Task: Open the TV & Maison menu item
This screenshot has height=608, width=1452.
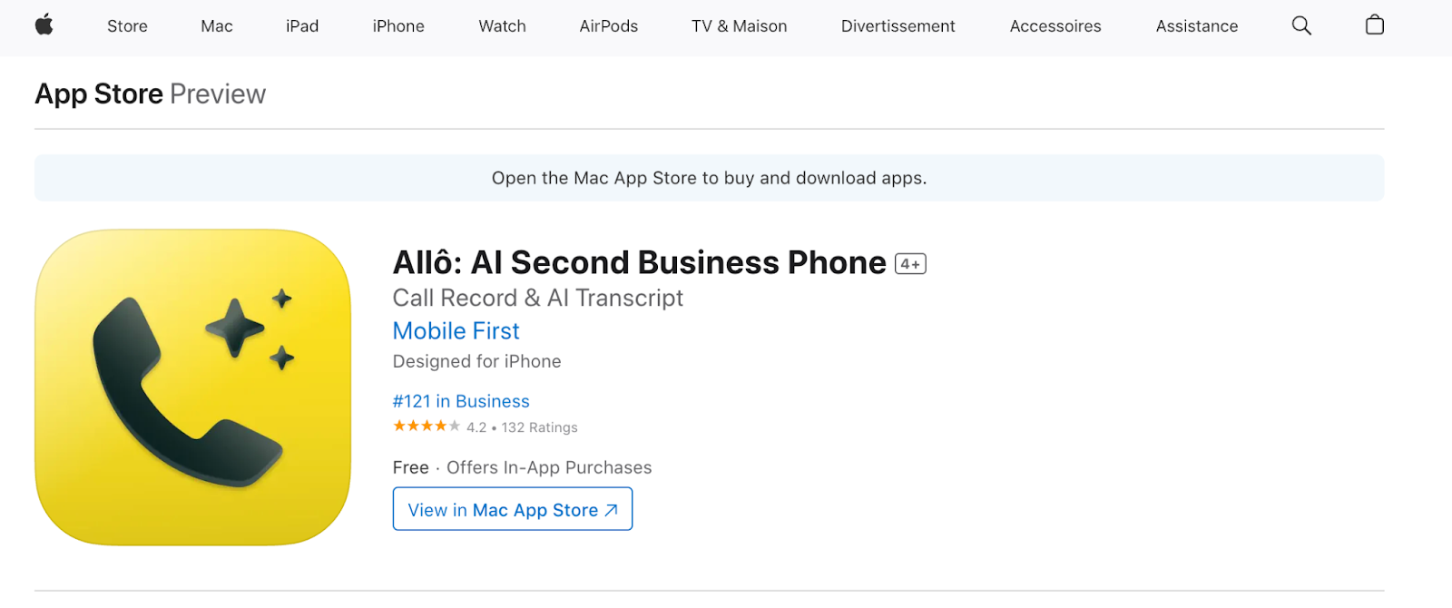Action: 739,26
